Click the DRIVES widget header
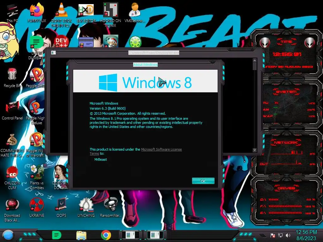323x242 pixels. click(286, 188)
